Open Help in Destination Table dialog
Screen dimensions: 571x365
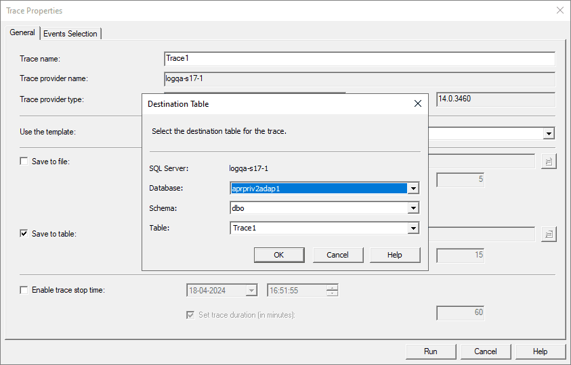[395, 255]
